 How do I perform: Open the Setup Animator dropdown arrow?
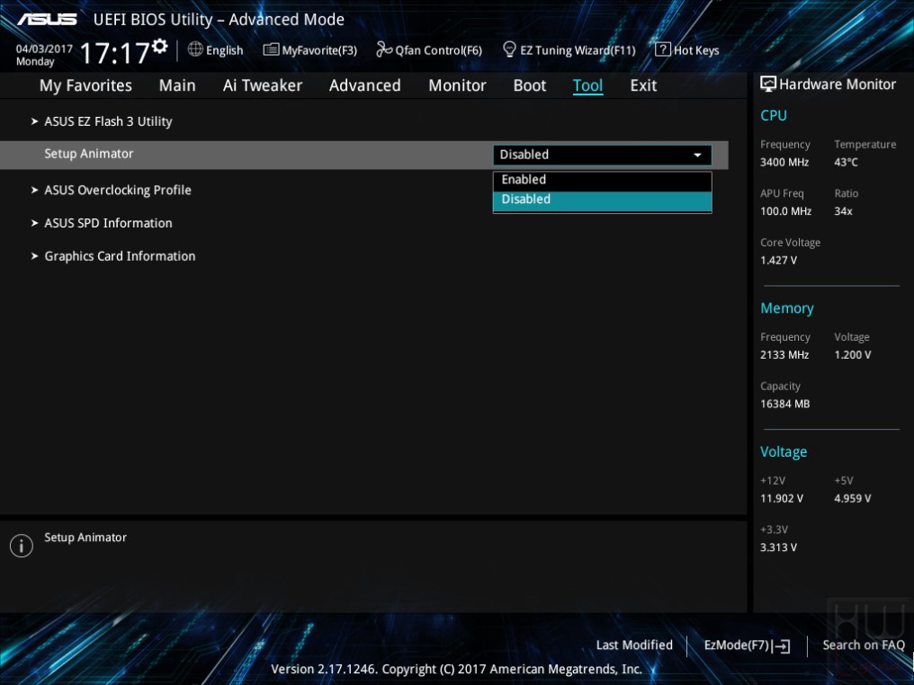coord(697,155)
